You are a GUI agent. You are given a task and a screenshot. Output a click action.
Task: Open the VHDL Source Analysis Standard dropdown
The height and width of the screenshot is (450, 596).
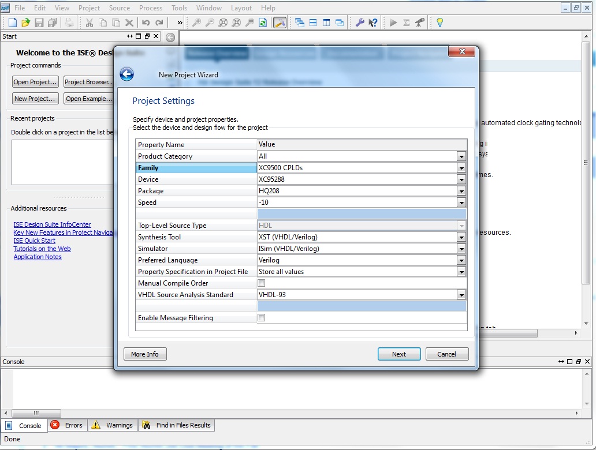click(x=461, y=295)
